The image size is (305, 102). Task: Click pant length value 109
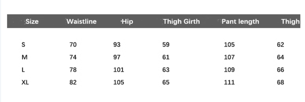click(229, 70)
